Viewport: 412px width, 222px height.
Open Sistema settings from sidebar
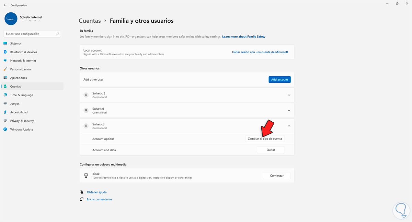point(15,44)
